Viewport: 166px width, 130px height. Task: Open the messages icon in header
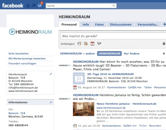pos(34,6)
